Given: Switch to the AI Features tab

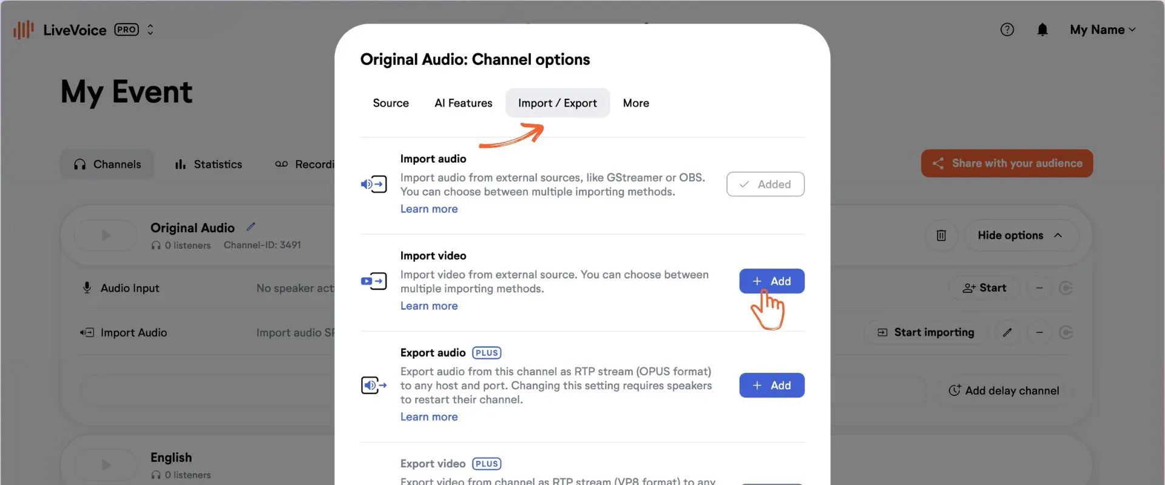Looking at the screenshot, I should 464,103.
